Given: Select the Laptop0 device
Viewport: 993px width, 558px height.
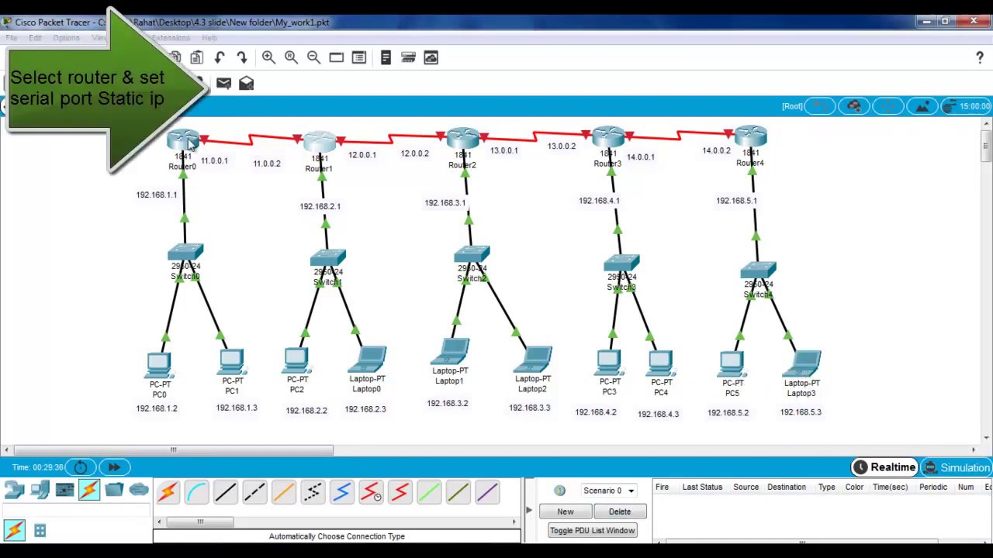Looking at the screenshot, I should (x=368, y=360).
